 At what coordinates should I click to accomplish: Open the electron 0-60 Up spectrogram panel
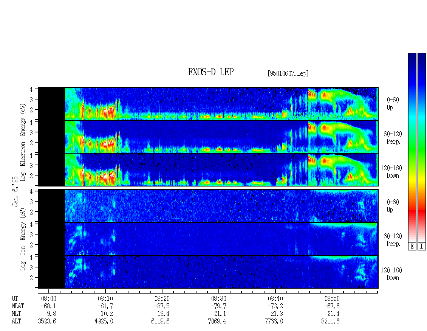click(208, 104)
